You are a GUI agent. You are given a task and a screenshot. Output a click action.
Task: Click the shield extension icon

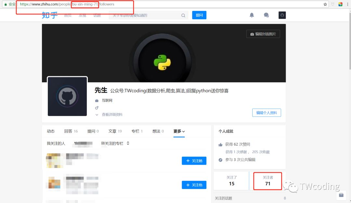333,4
